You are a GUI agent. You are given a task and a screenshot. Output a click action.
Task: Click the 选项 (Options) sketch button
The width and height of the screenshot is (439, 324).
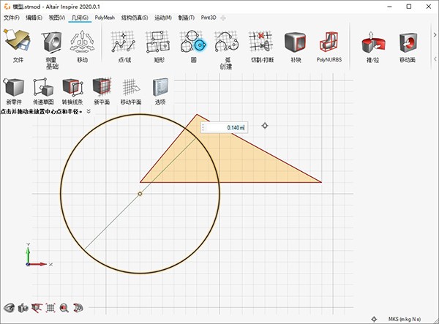(160, 91)
